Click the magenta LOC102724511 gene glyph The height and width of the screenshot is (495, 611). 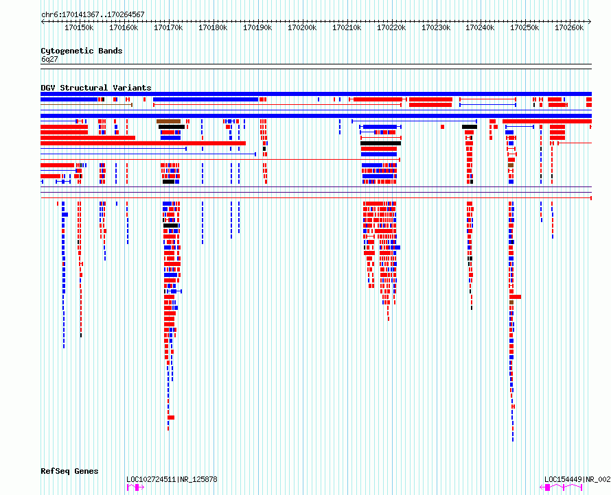pos(135,487)
